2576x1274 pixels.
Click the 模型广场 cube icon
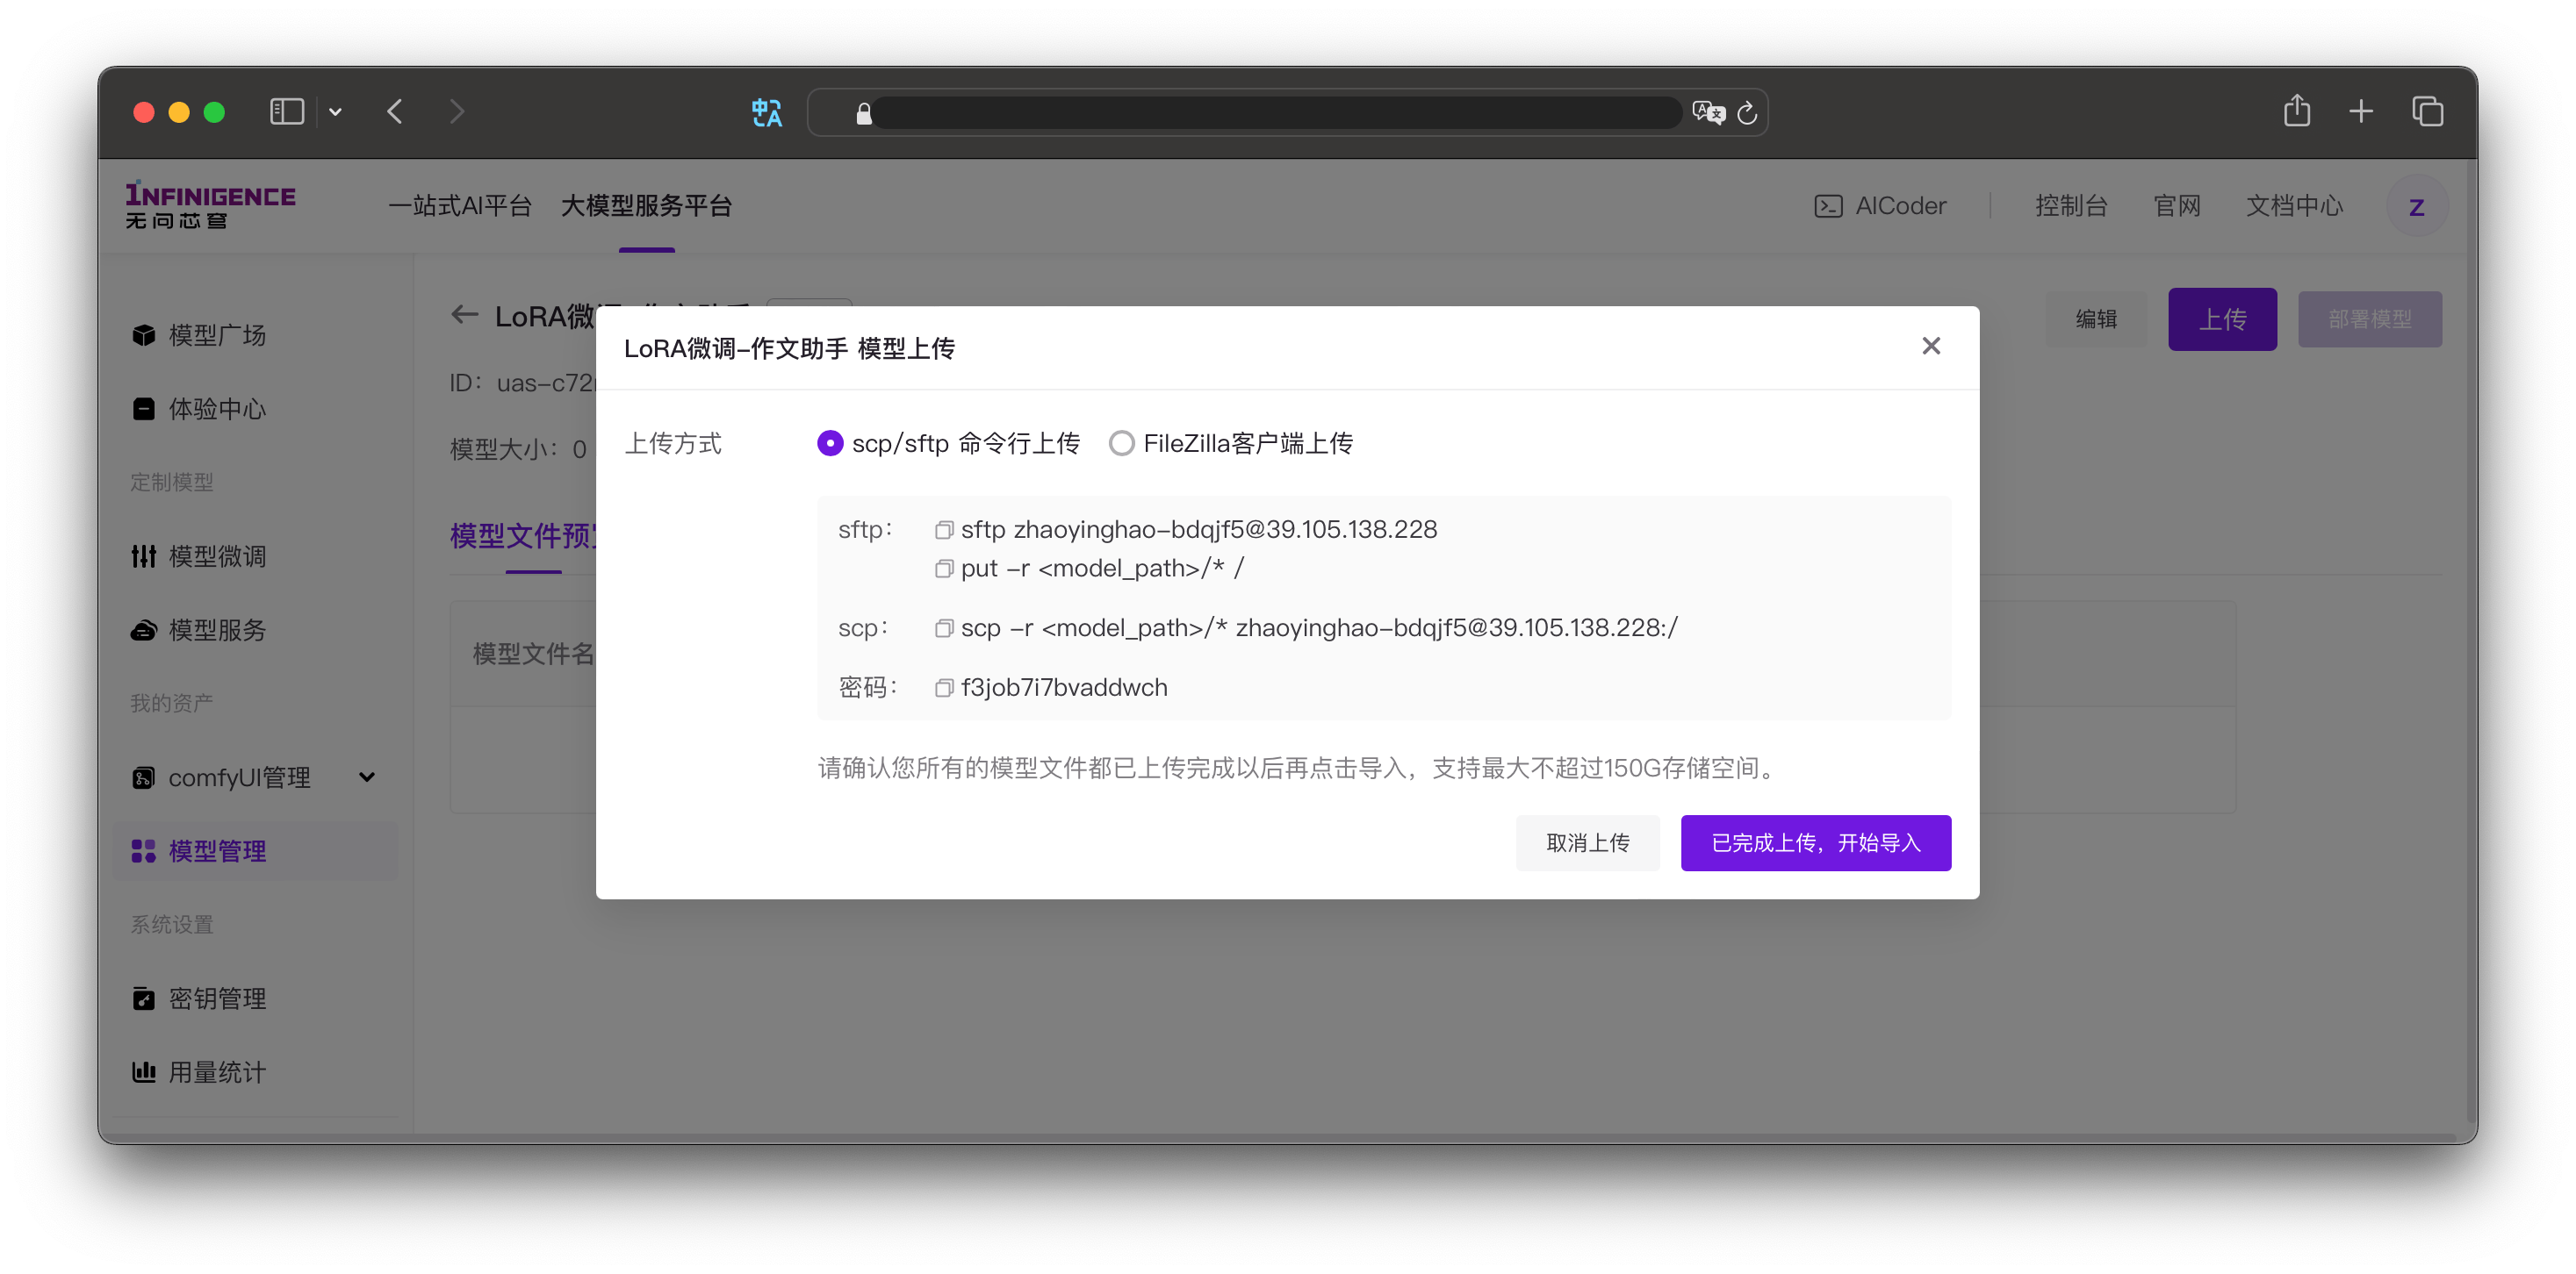pos(143,335)
